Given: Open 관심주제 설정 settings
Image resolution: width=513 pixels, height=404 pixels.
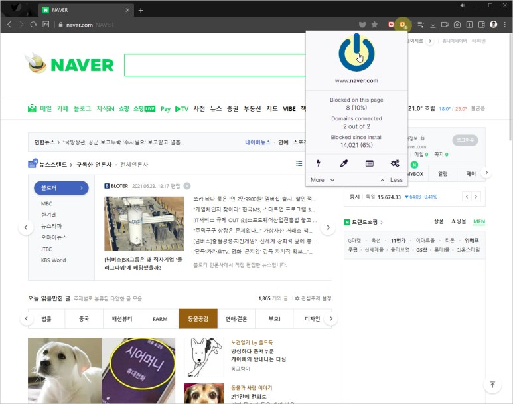Looking at the screenshot, I should coord(313,298).
